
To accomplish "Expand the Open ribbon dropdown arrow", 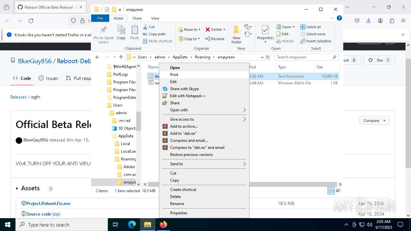I will click(x=293, y=27).
